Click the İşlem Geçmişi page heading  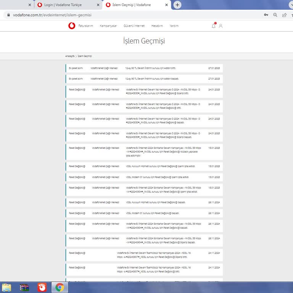click(x=144, y=41)
